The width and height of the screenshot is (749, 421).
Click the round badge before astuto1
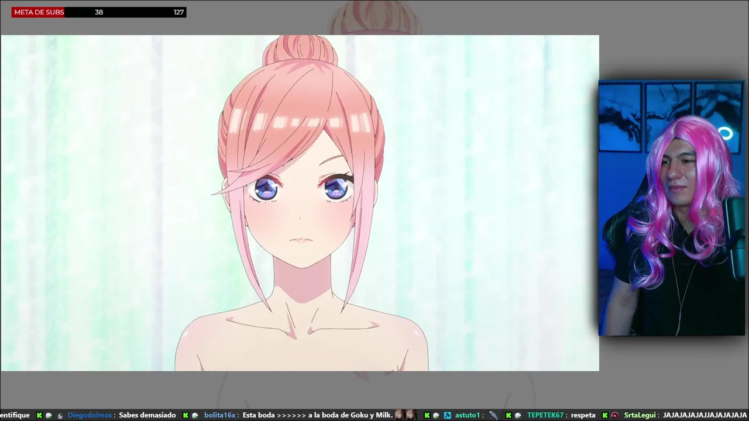[436, 415]
